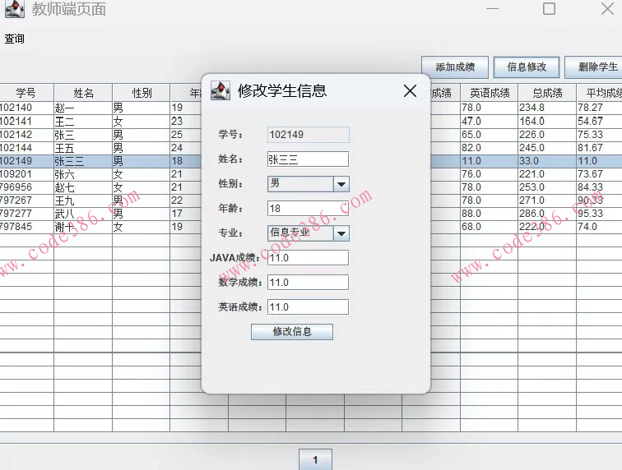Image resolution: width=622 pixels, height=470 pixels.
Task: Go to page 1 button
Action: click(315, 459)
